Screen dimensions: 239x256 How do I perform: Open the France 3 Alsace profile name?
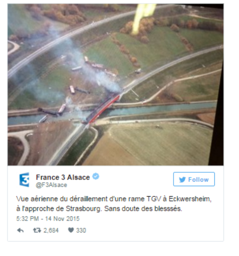[63, 177]
